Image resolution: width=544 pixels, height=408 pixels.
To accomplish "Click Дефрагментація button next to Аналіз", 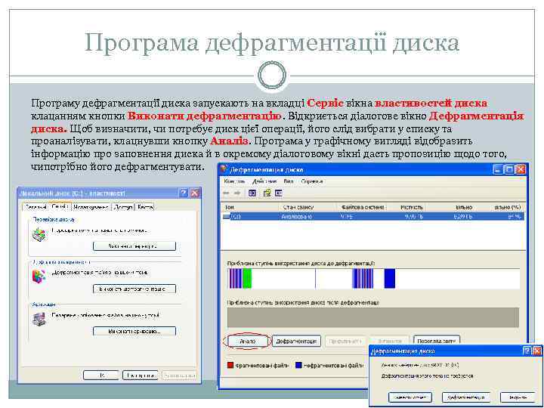I will (296, 341).
